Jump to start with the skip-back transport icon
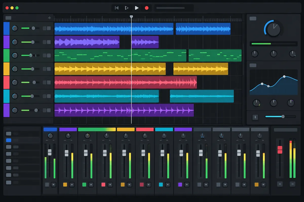This screenshot has height=202, width=304. pyautogui.click(x=117, y=8)
